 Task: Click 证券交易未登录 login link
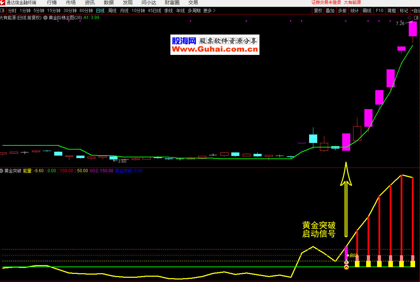(326, 2)
